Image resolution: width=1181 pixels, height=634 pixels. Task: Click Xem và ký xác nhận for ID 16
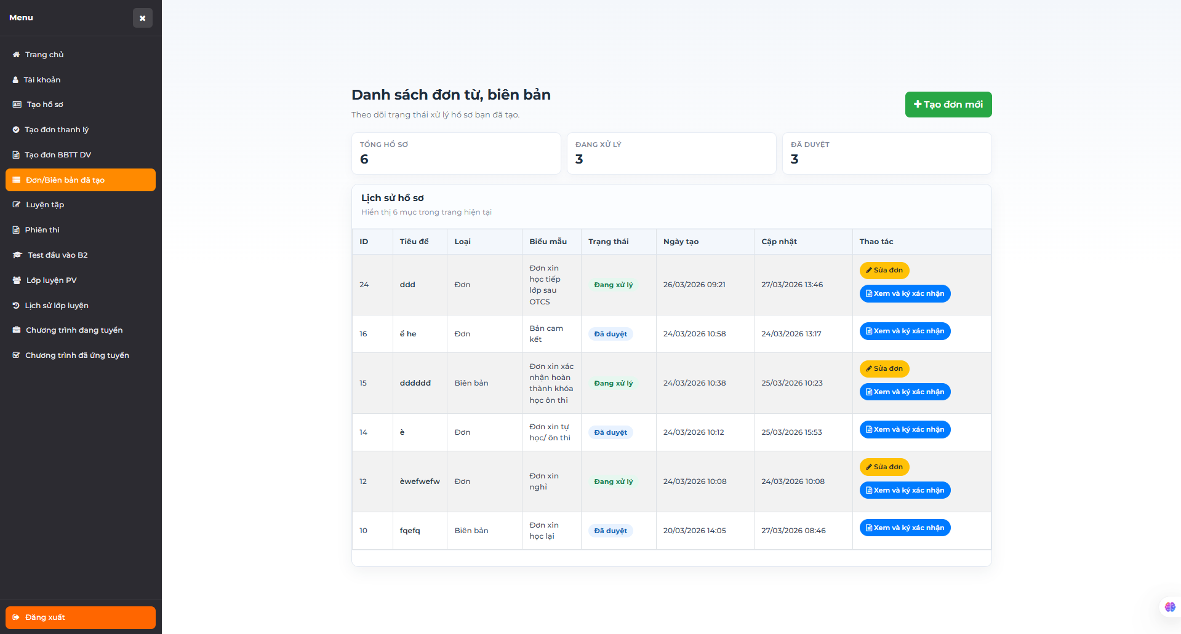[905, 331]
